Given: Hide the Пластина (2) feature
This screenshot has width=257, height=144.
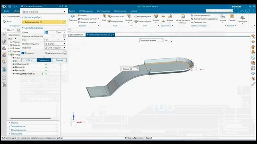Looking at the screenshot, I should pyautogui.click(x=14, y=64).
